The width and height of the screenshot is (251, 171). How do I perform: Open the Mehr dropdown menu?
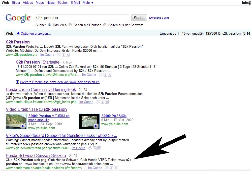[x=88, y=3]
